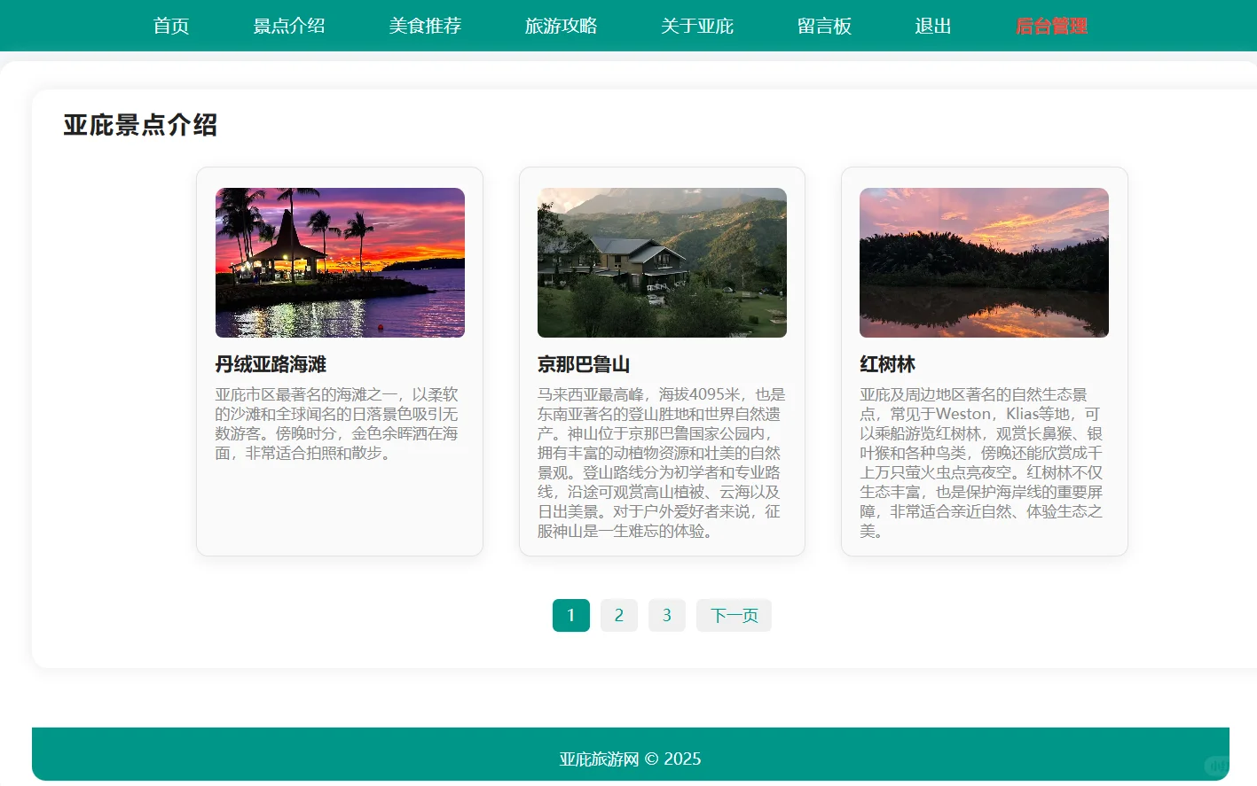This screenshot has height=786, width=1257.
Task: Visit the 关于亚庇 section
Action: point(697,26)
